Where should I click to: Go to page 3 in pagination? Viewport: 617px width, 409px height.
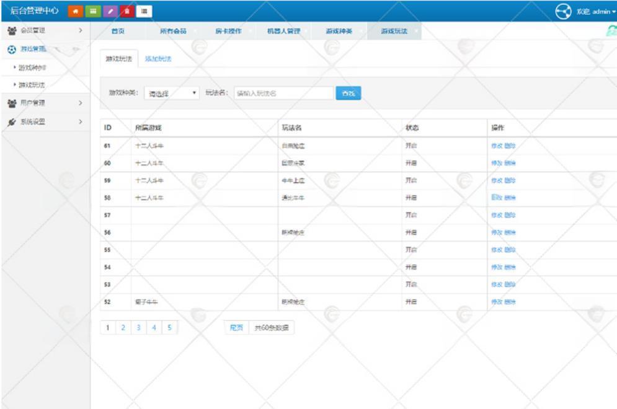[138, 328]
